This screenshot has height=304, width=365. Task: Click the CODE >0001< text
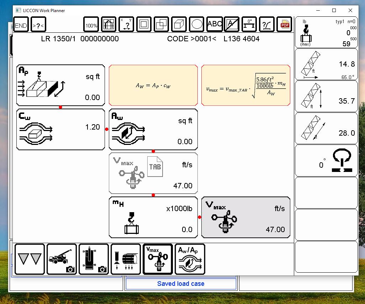[192, 39]
